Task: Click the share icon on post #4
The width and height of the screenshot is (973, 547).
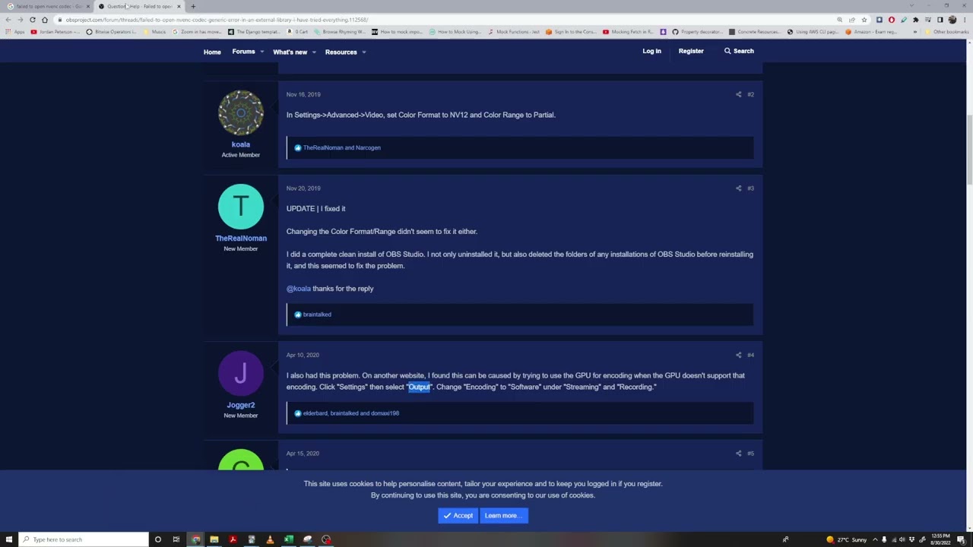Action: click(738, 355)
